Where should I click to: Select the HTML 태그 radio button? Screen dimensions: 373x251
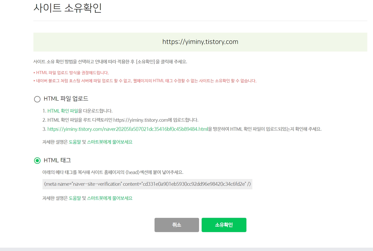37,161
